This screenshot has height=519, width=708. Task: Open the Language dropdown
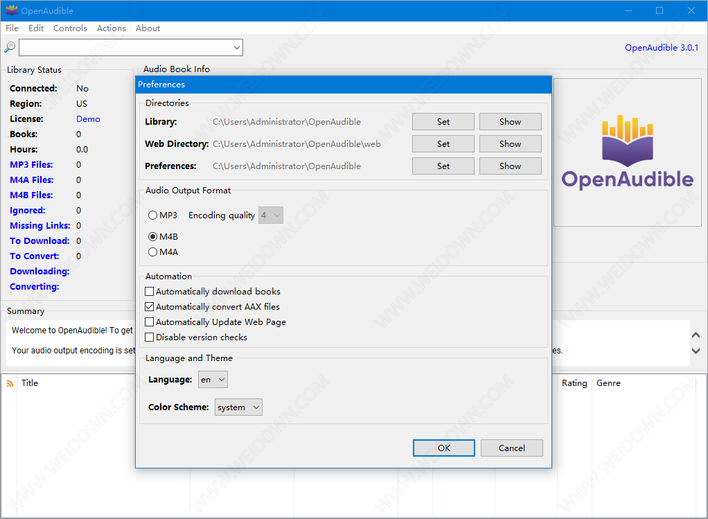213,380
